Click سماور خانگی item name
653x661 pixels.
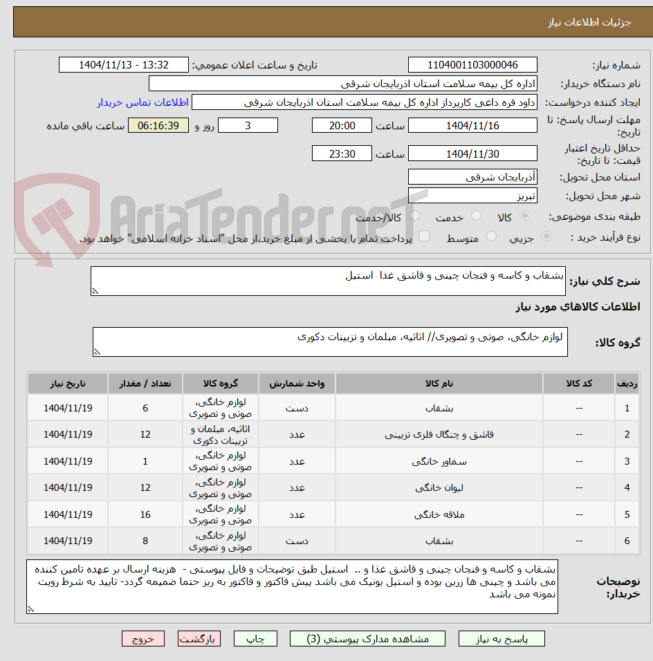[x=439, y=461]
